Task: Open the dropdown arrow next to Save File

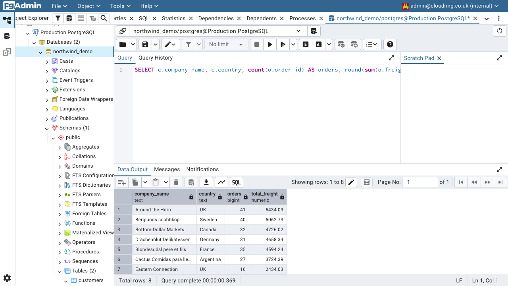Action: pyautogui.click(x=156, y=44)
